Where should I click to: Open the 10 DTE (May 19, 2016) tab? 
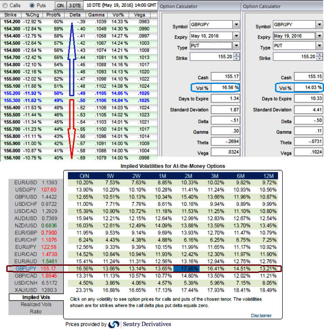click(x=121, y=5)
